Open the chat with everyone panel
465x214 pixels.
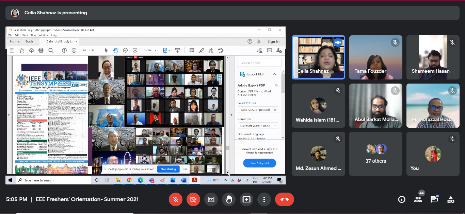(434, 199)
